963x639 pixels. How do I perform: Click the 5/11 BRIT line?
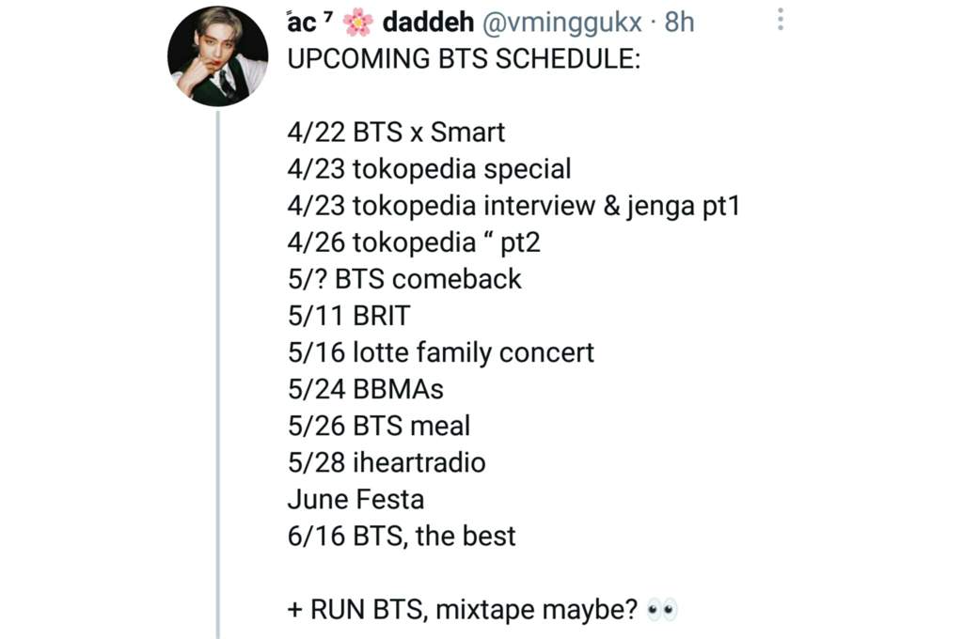click(348, 316)
